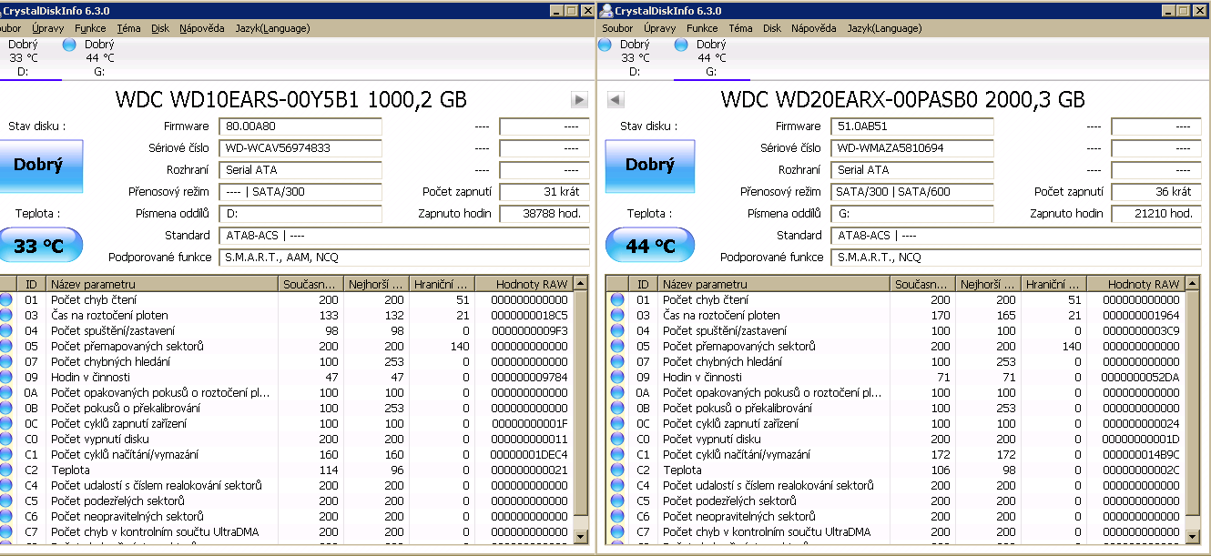Click status orb for row C4 in WD20EARX window

(x=617, y=485)
